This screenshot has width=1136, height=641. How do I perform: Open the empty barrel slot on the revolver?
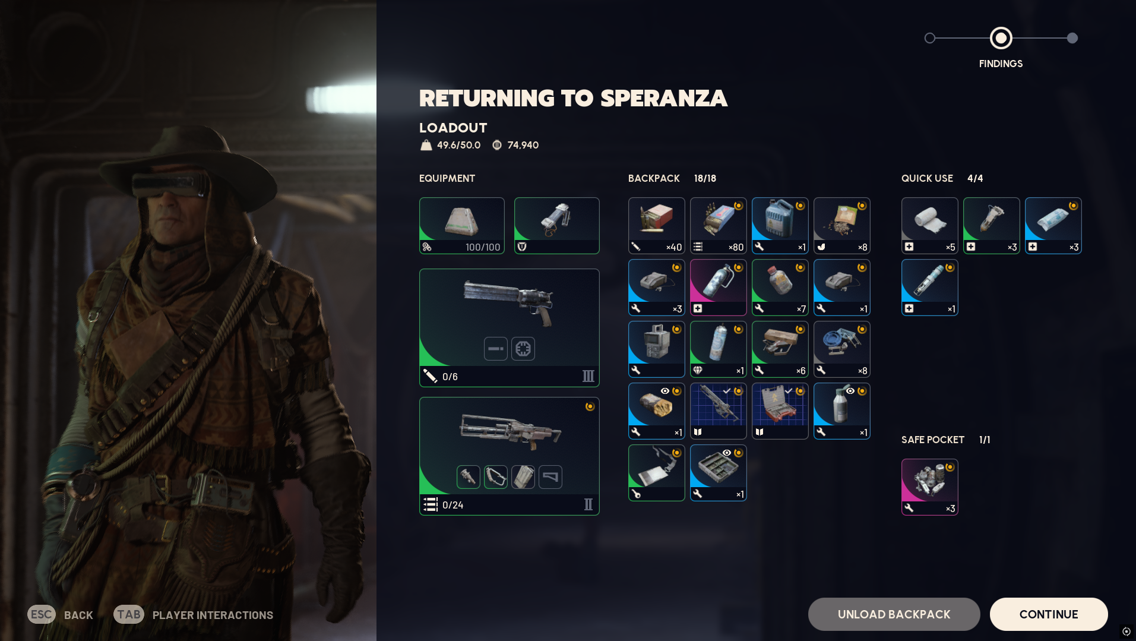point(495,349)
